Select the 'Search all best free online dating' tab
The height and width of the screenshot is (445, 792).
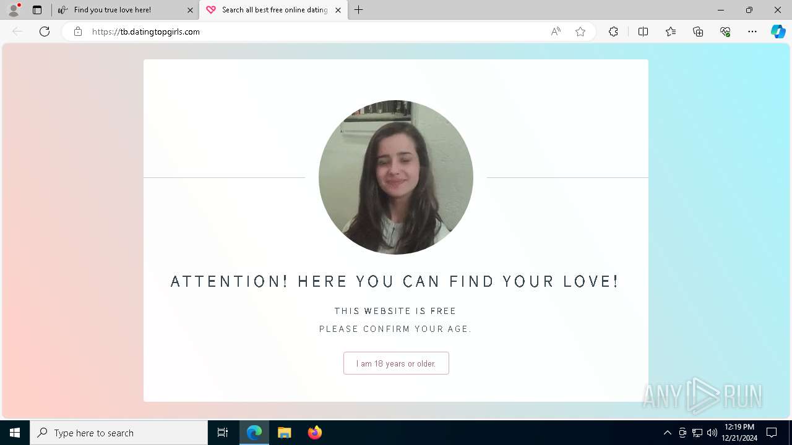[x=275, y=10]
